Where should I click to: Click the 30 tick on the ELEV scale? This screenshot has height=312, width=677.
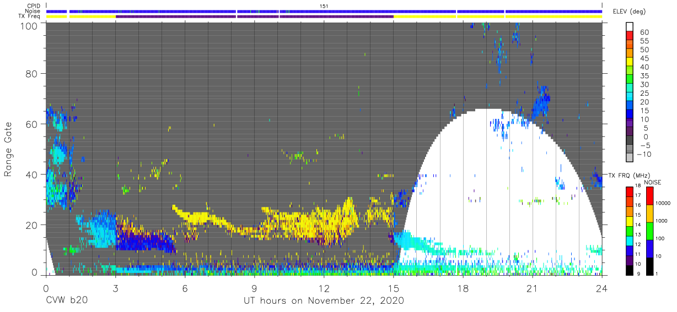coord(643,84)
